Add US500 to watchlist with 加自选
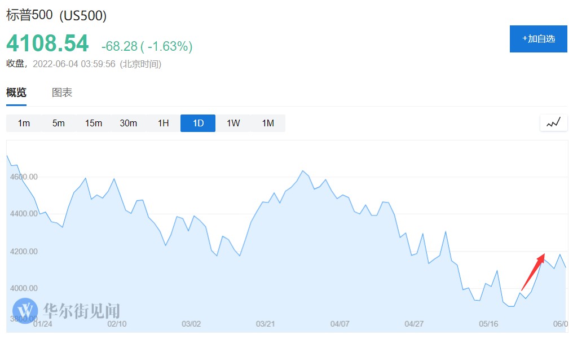The image size is (573, 339). tap(538, 39)
